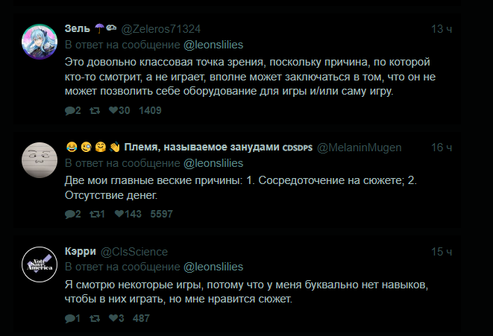Screen dimensions: 493x336
Task: Like Зель's tweet with 30 likes
Action: pyautogui.click(x=113, y=111)
